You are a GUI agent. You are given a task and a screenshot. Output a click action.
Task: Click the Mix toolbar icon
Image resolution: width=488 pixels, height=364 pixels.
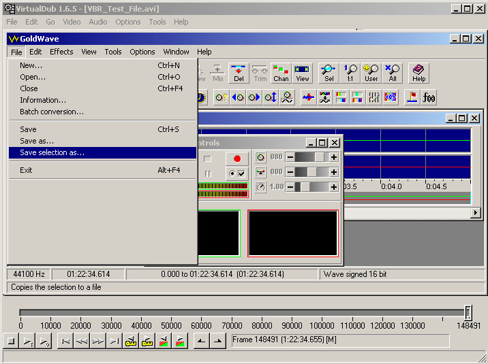[x=217, y=73]
